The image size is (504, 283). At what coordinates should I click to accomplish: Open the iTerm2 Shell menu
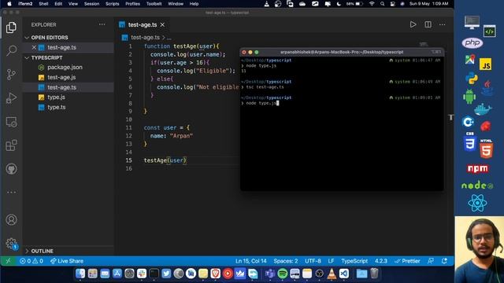43,4
